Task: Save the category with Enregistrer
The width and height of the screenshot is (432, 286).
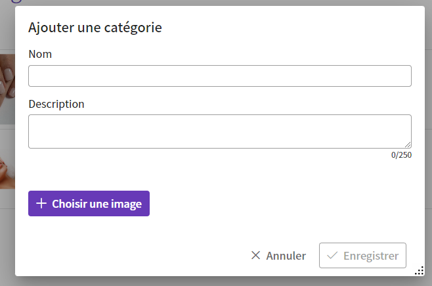Action: (362, 255)
